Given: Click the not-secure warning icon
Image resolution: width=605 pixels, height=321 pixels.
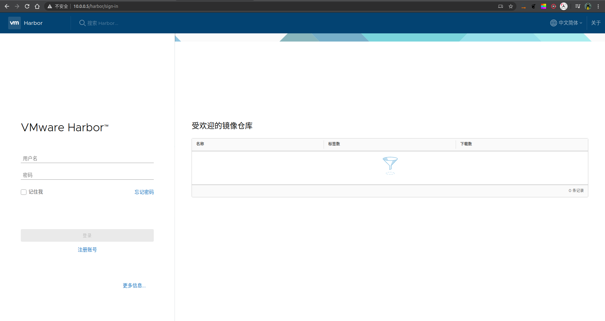Looking at the screenshot, I should coord(50,6).
